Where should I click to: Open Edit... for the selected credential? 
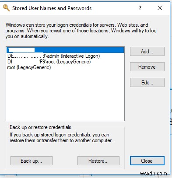(147, 83)
